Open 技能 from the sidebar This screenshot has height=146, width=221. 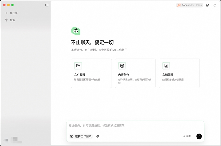[12, 20]
